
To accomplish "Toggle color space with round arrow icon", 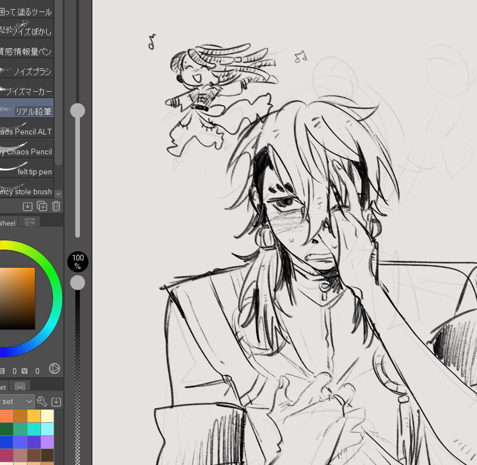I will coord(54,369).
